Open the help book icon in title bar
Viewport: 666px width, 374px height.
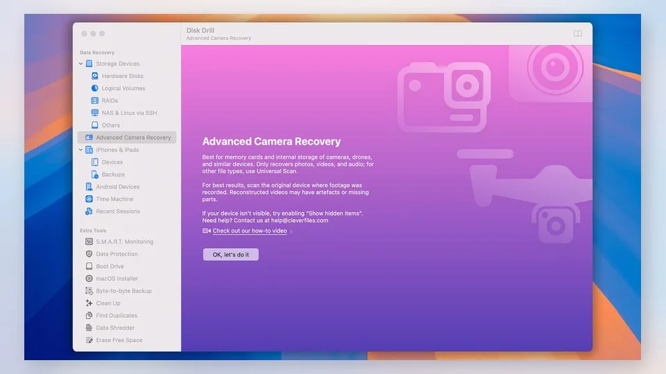pyautogui.click(x=578, y=33)
